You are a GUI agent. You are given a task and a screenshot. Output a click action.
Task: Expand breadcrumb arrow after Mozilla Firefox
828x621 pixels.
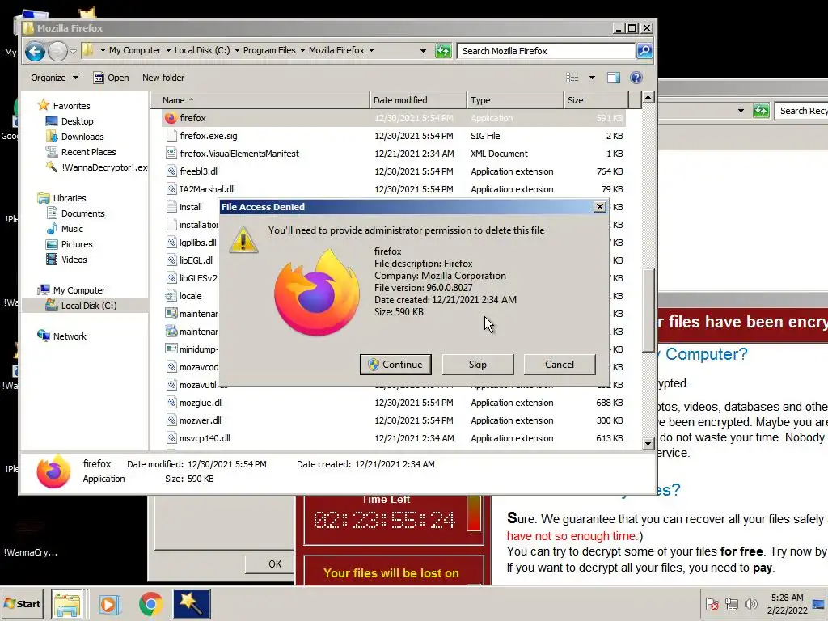(x=371, y=51)
